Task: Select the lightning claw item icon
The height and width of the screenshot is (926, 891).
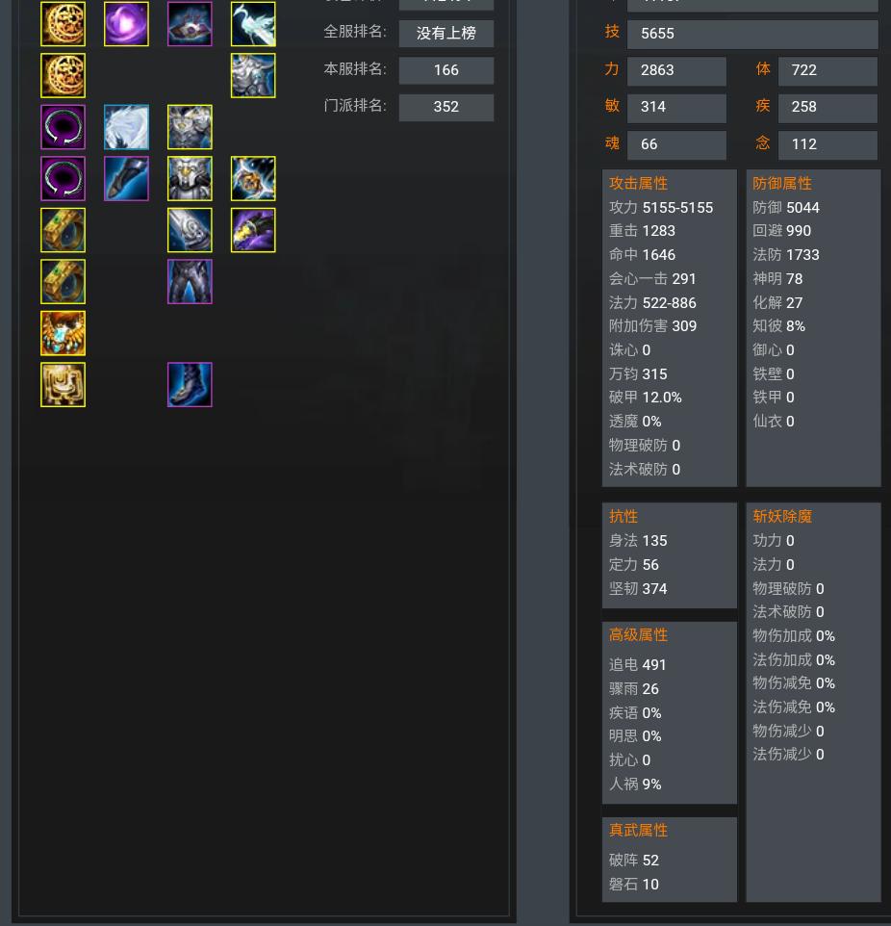Action: point(253,178)
